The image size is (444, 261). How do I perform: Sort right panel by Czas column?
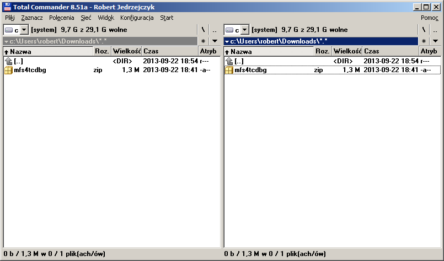pyautogui.click(x=390, y=51)
